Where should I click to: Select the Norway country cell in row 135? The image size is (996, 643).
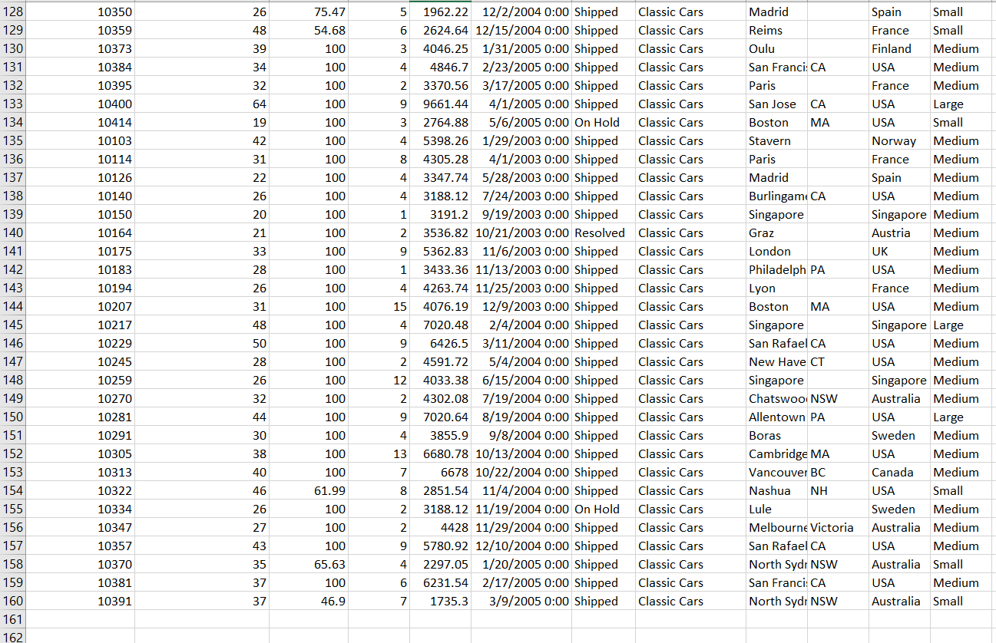tap(895, 140)
